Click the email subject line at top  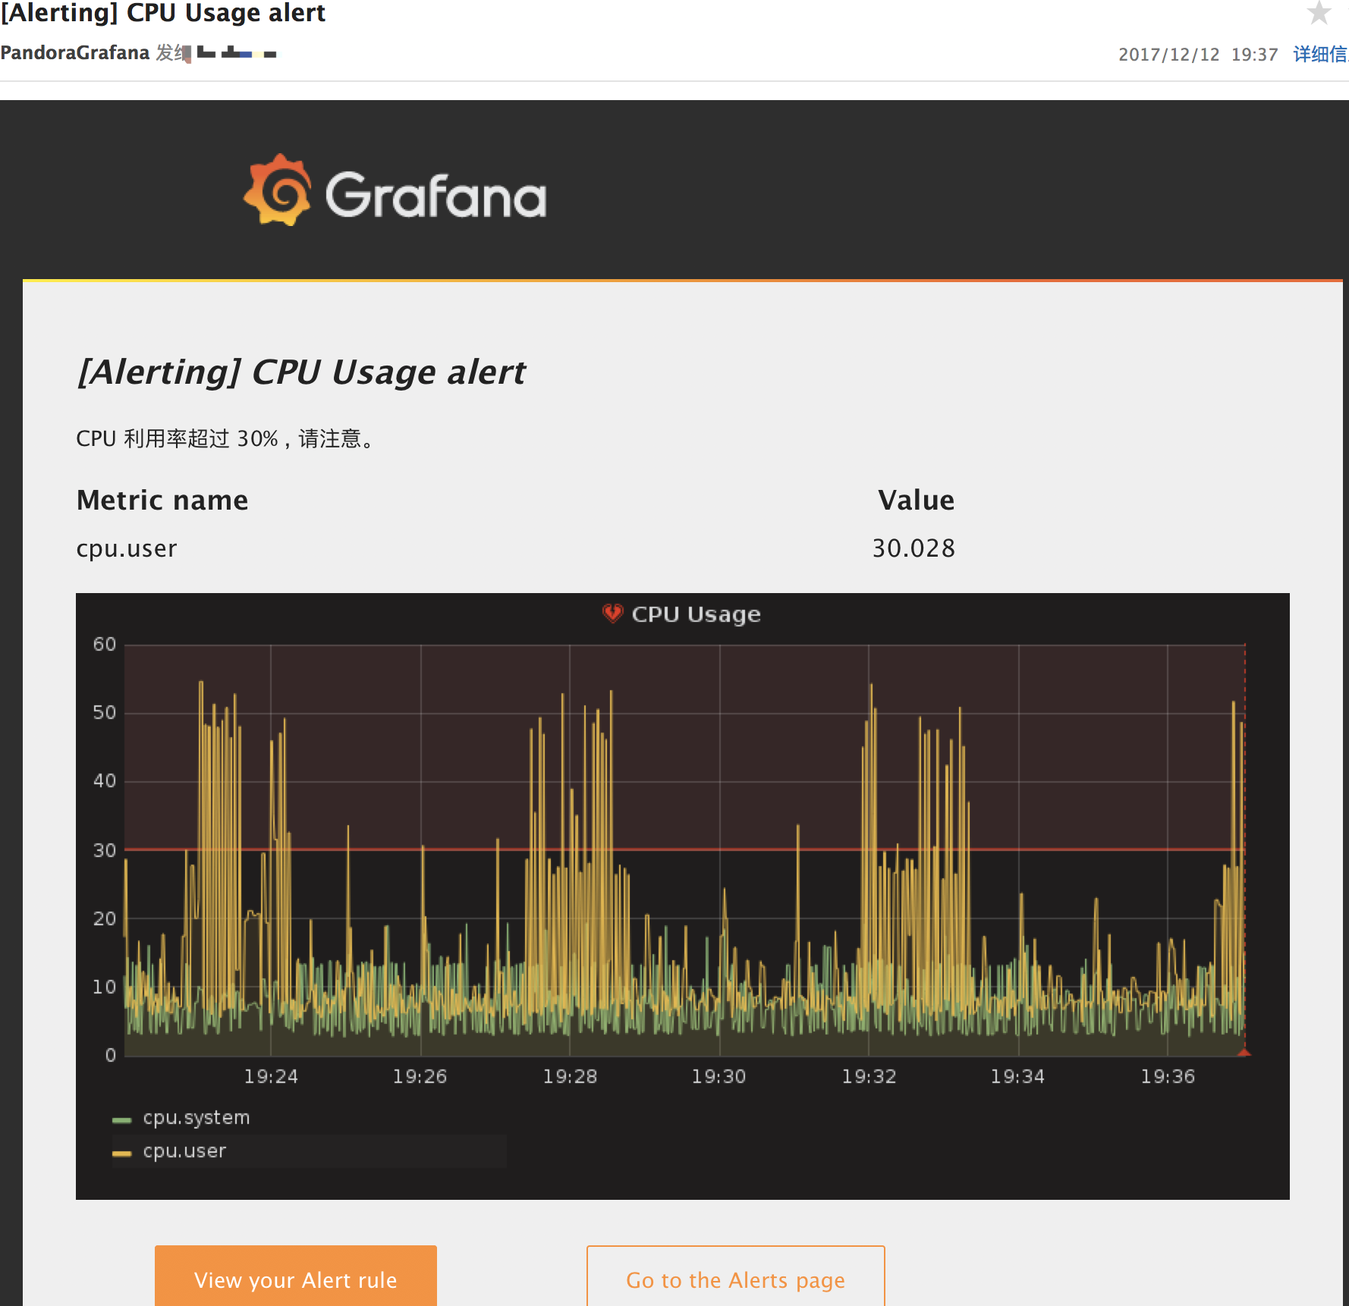[x=163, y=13]
